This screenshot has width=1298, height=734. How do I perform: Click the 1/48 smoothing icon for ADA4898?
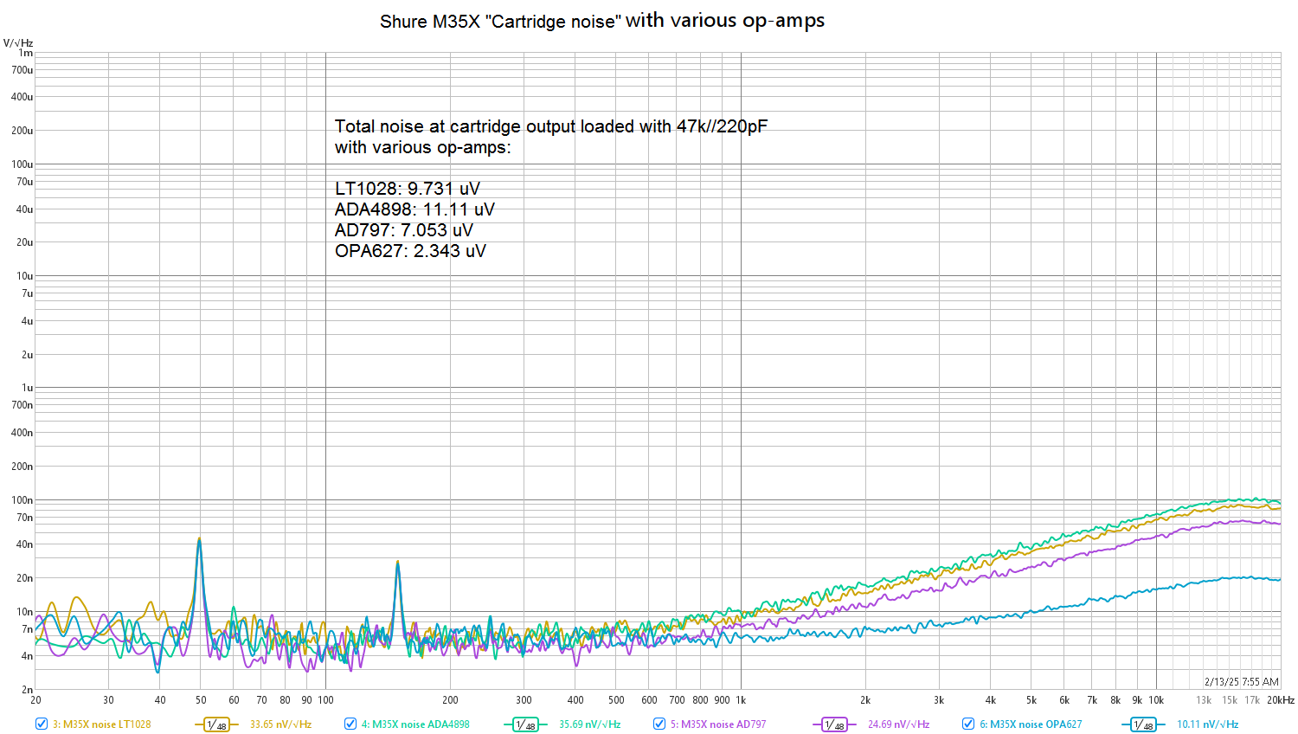click(x=525, y=724)
